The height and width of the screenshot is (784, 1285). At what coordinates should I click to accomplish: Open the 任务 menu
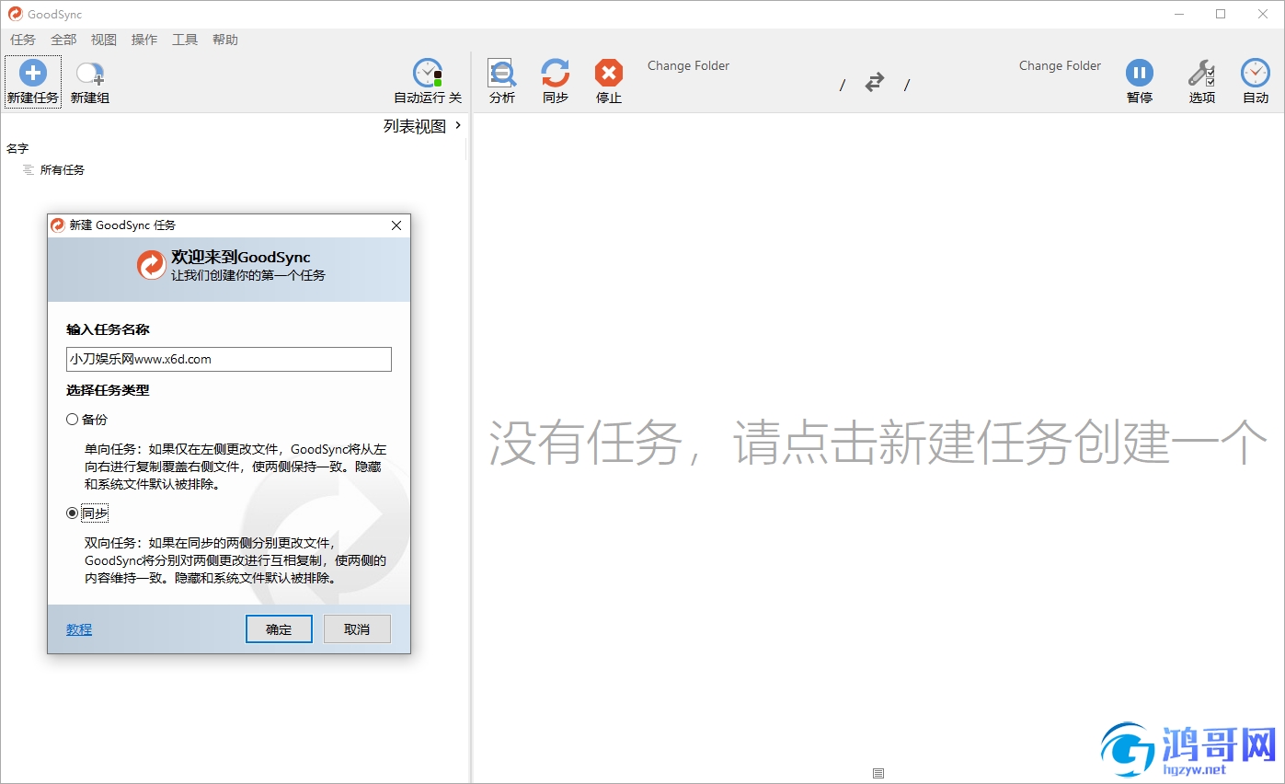23,40
